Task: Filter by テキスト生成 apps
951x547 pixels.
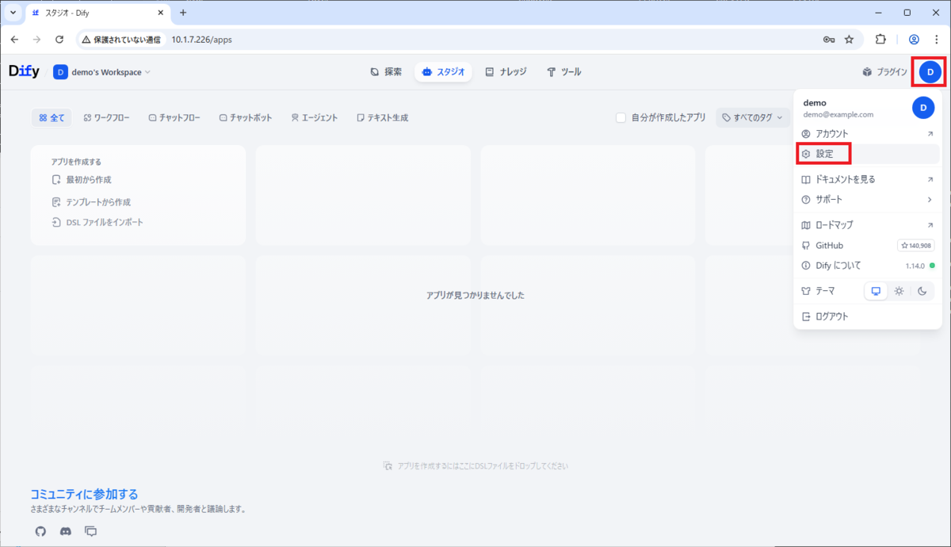Action: click(383, 117)
